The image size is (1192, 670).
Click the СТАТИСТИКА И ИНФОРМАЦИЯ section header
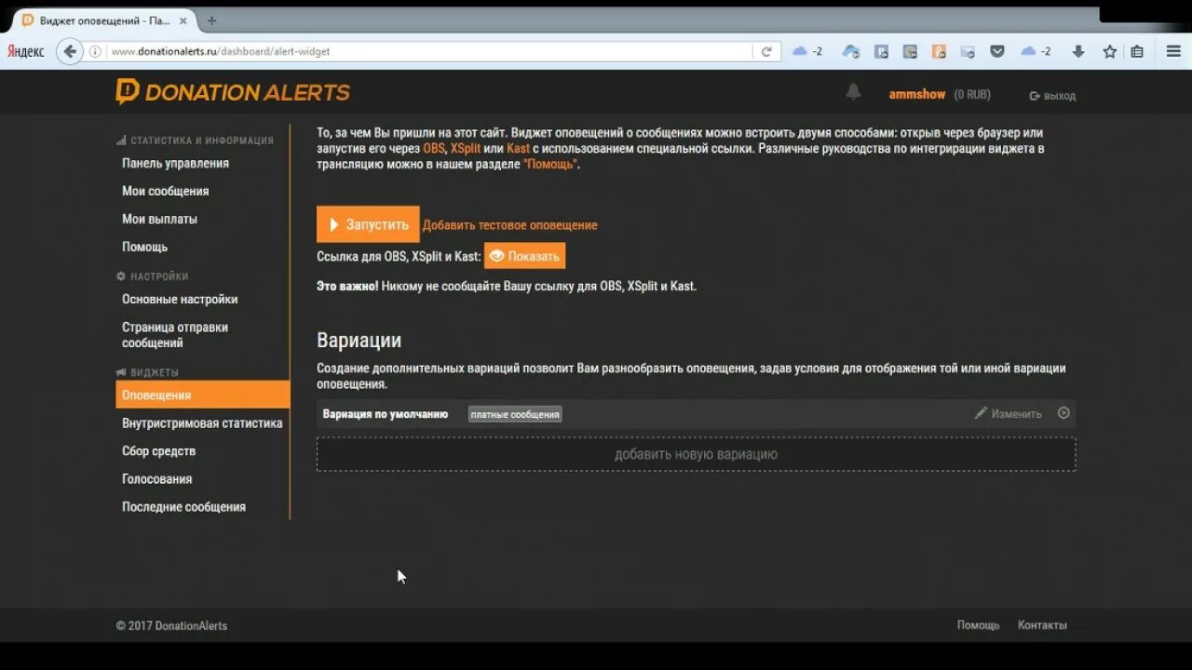[195, 141]
